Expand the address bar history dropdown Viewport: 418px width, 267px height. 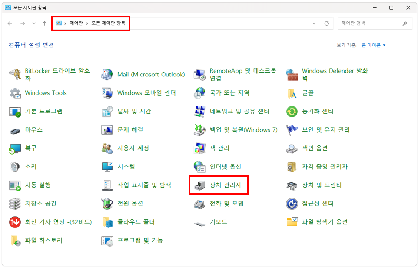tap(314, 23)
